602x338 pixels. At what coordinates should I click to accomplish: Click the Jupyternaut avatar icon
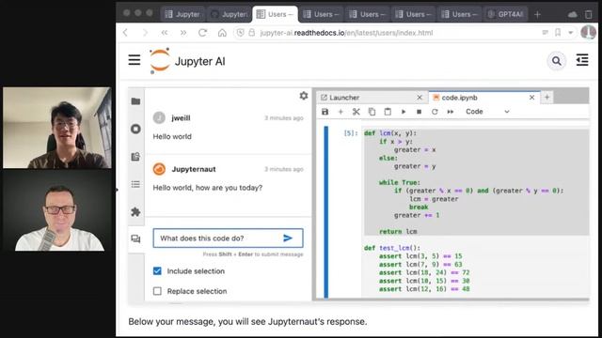pyautogui.click(x=159, y=169)
